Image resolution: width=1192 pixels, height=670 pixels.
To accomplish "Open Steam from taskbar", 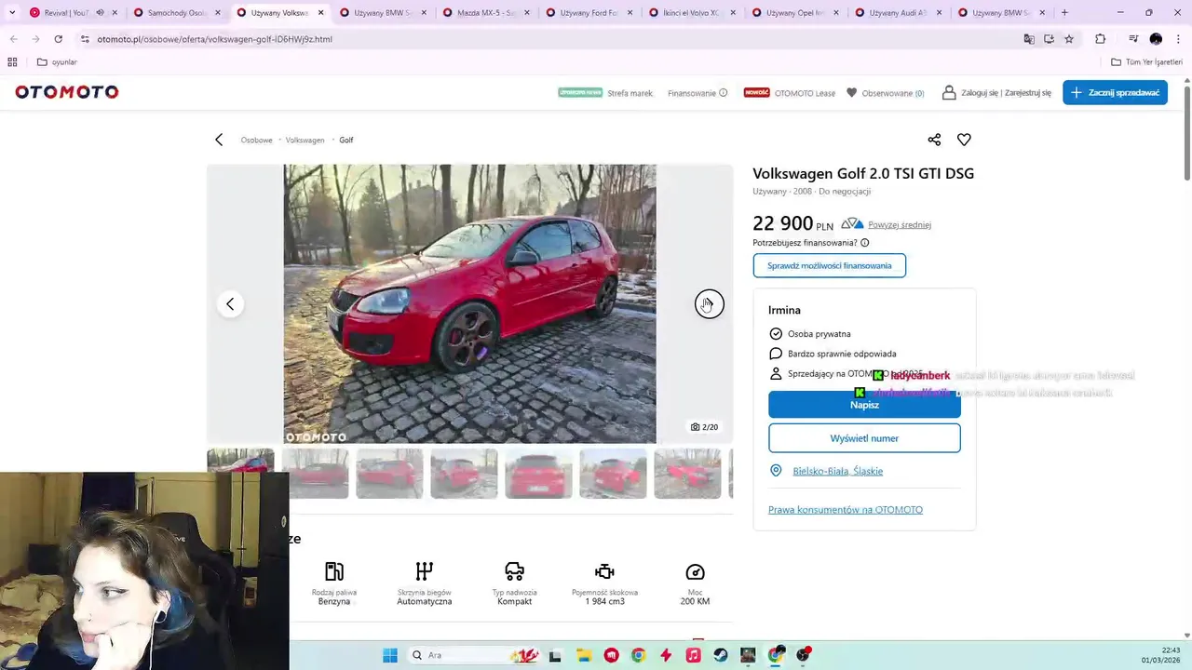I will pos(721,655).
